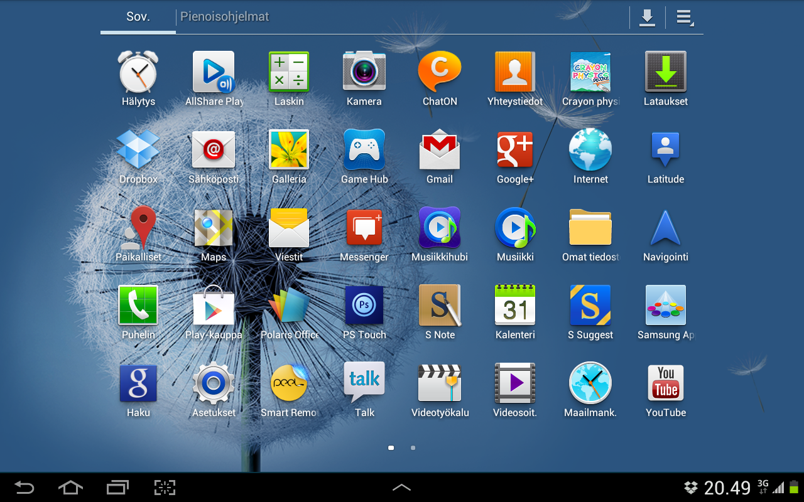
Task: Open PS Touch app
Action: (x=364, y=312)
